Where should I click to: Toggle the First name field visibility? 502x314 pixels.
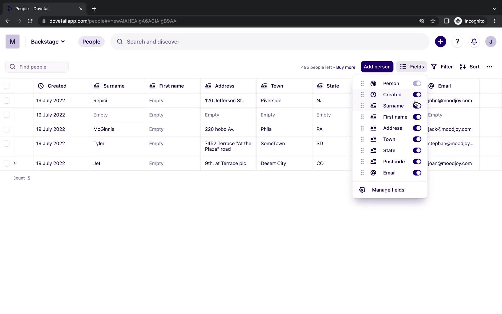417,117
